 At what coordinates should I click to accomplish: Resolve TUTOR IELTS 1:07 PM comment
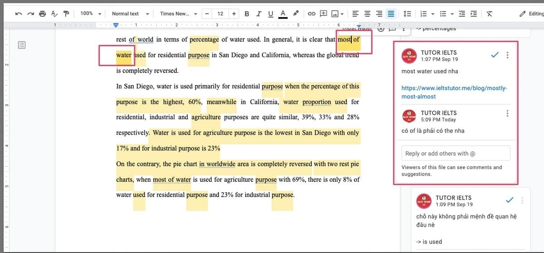(x=495, y=55)
